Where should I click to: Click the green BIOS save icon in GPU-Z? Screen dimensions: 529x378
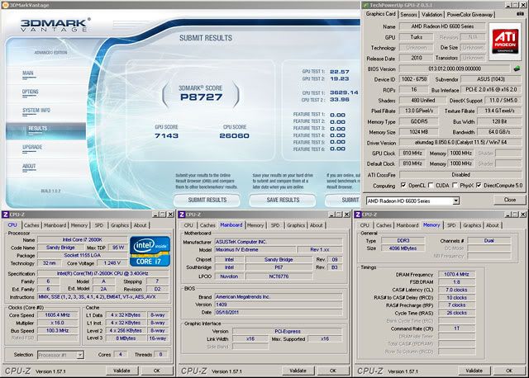pyautogui.click(x=517, y=69)
